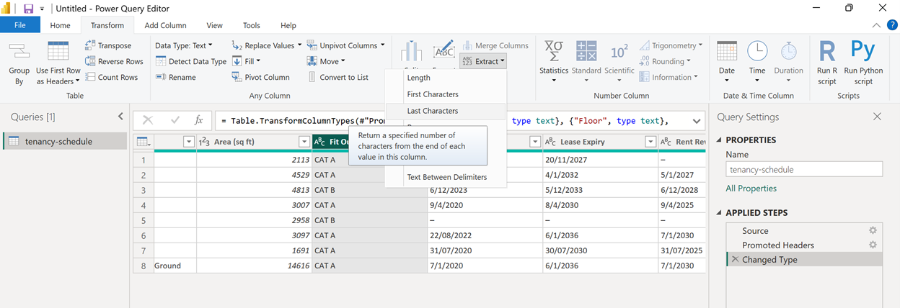900x308 pixels.
Task: Select Text Between Delimiters option
Action: point(446,177)
